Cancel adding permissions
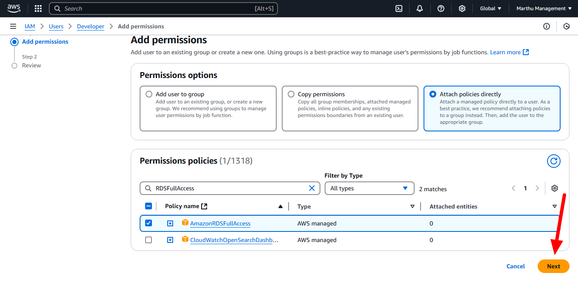The image size is (578, 284). coord(516,266)
